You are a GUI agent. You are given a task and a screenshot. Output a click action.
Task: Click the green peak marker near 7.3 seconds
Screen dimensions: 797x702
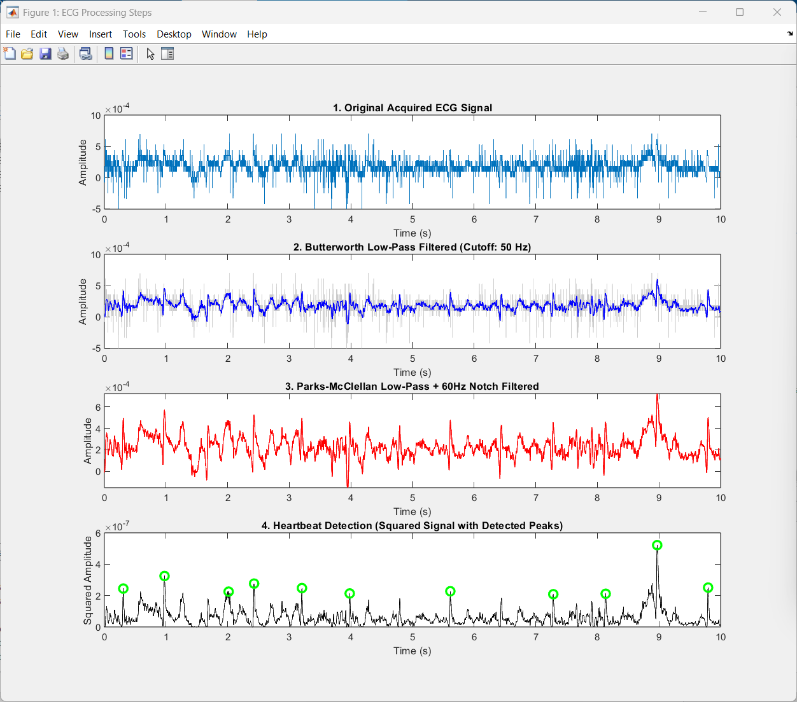553,595
